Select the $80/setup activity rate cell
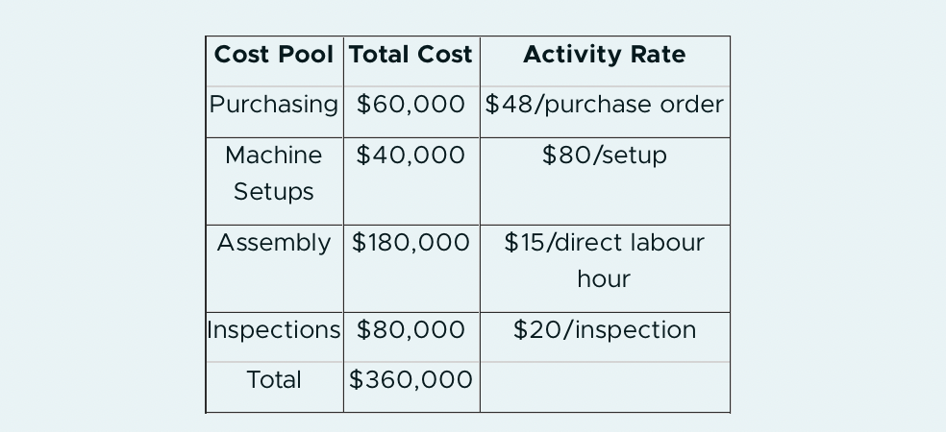 605,181
